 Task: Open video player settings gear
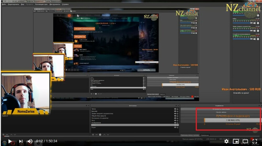click(226, 141)
